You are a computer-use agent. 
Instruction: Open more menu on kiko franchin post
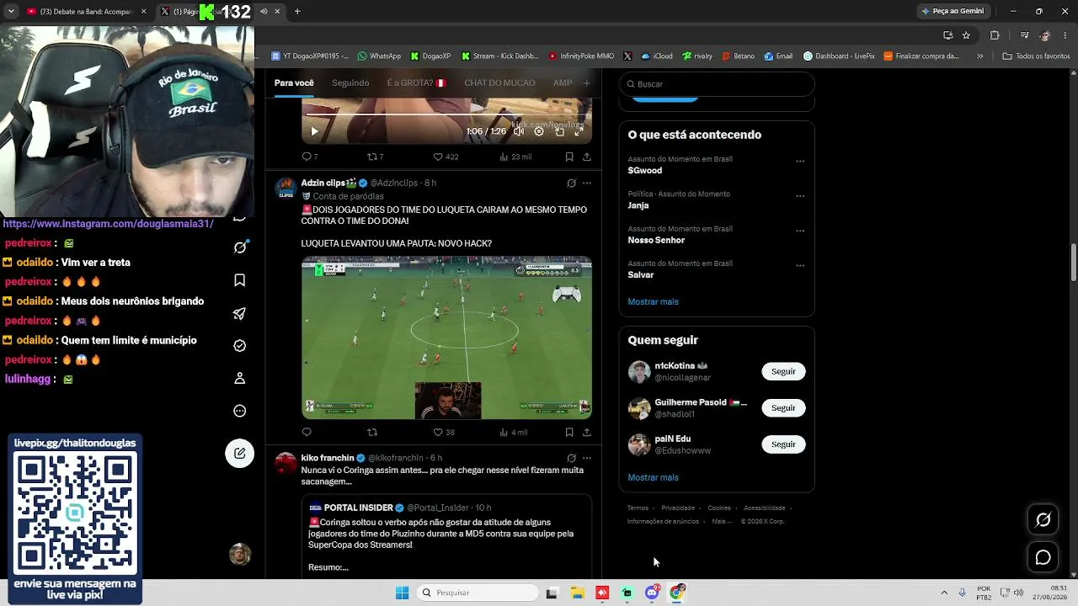tap(587, 458)
